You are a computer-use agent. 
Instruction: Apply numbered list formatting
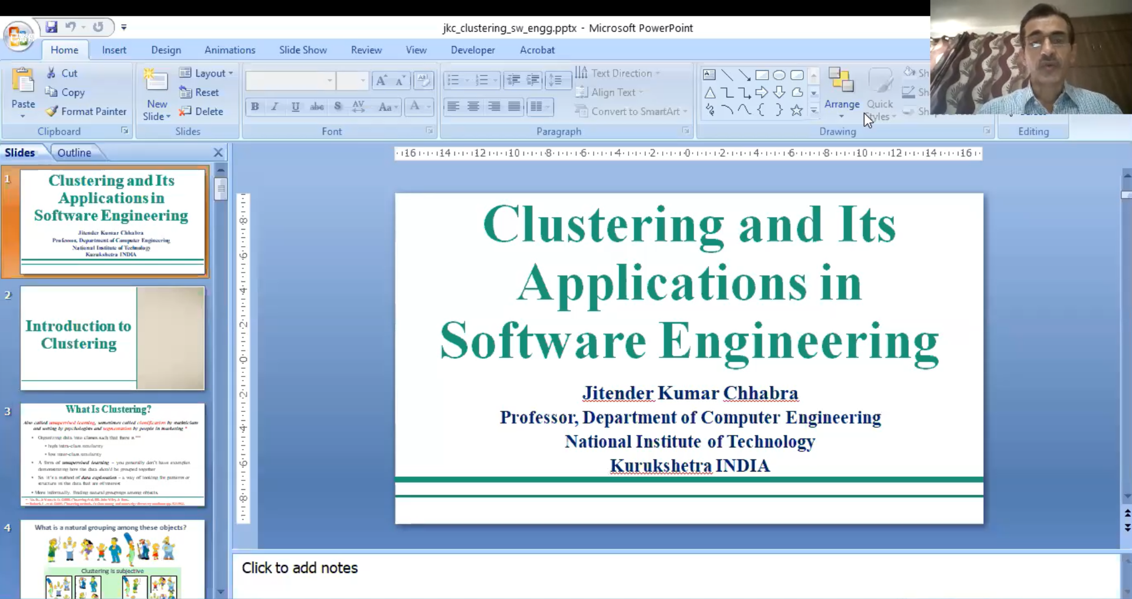(482, 80)
